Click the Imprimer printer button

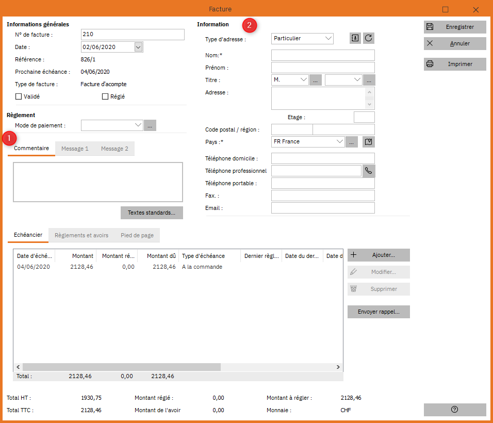point(455,64)
